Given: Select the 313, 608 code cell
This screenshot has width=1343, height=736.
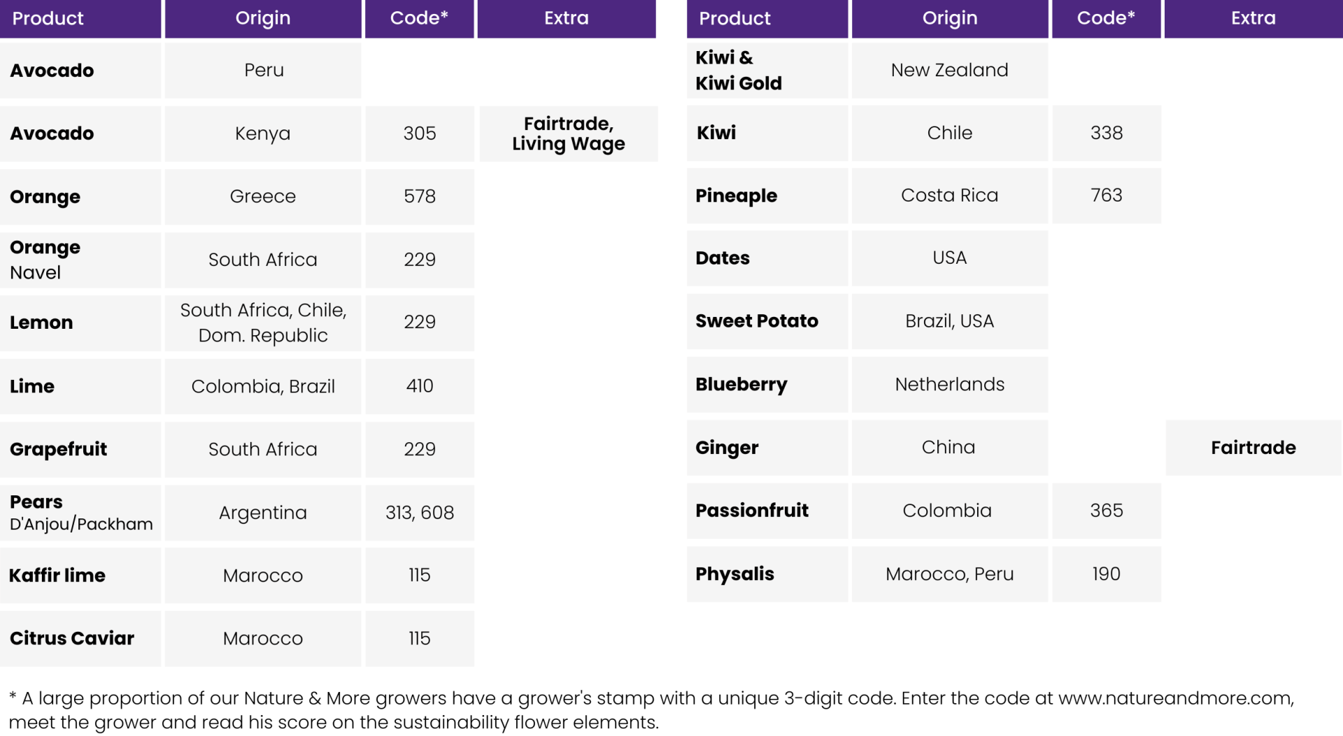Looking at the screenshot, I should click(x=420, y=513).
